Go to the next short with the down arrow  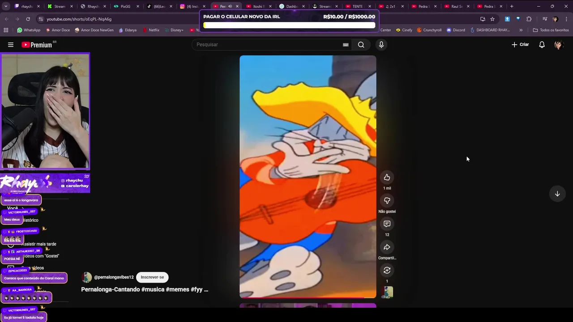(557, 194)
